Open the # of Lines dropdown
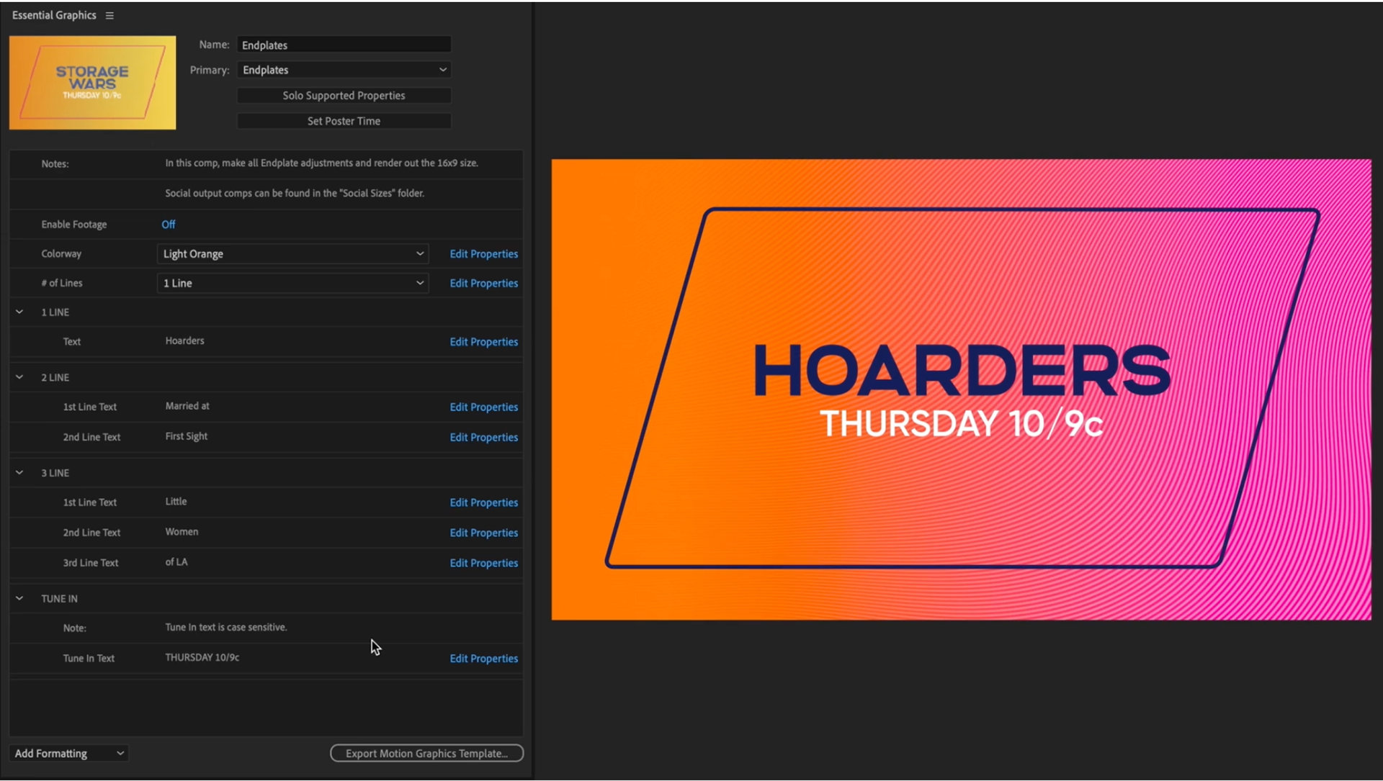The image size is (1383, 781). pyautogui.click(x=292, y=283)
